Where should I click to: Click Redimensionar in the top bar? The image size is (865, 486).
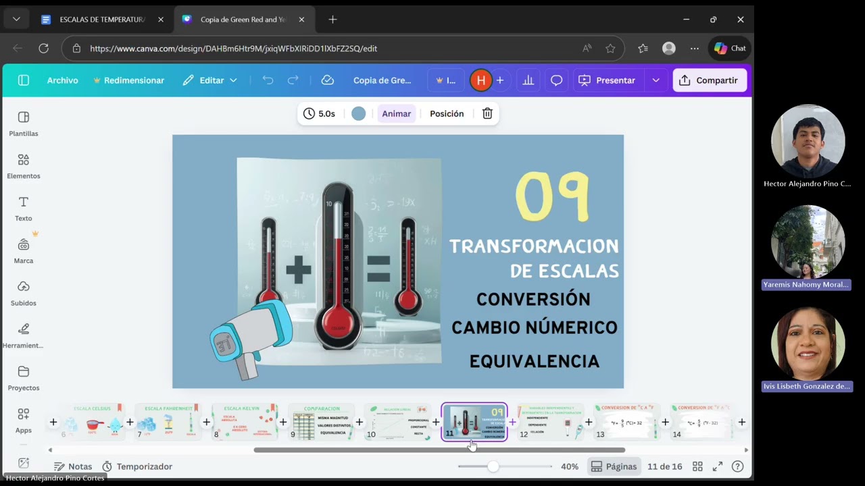pyautogui.click(x=128, y=80)
